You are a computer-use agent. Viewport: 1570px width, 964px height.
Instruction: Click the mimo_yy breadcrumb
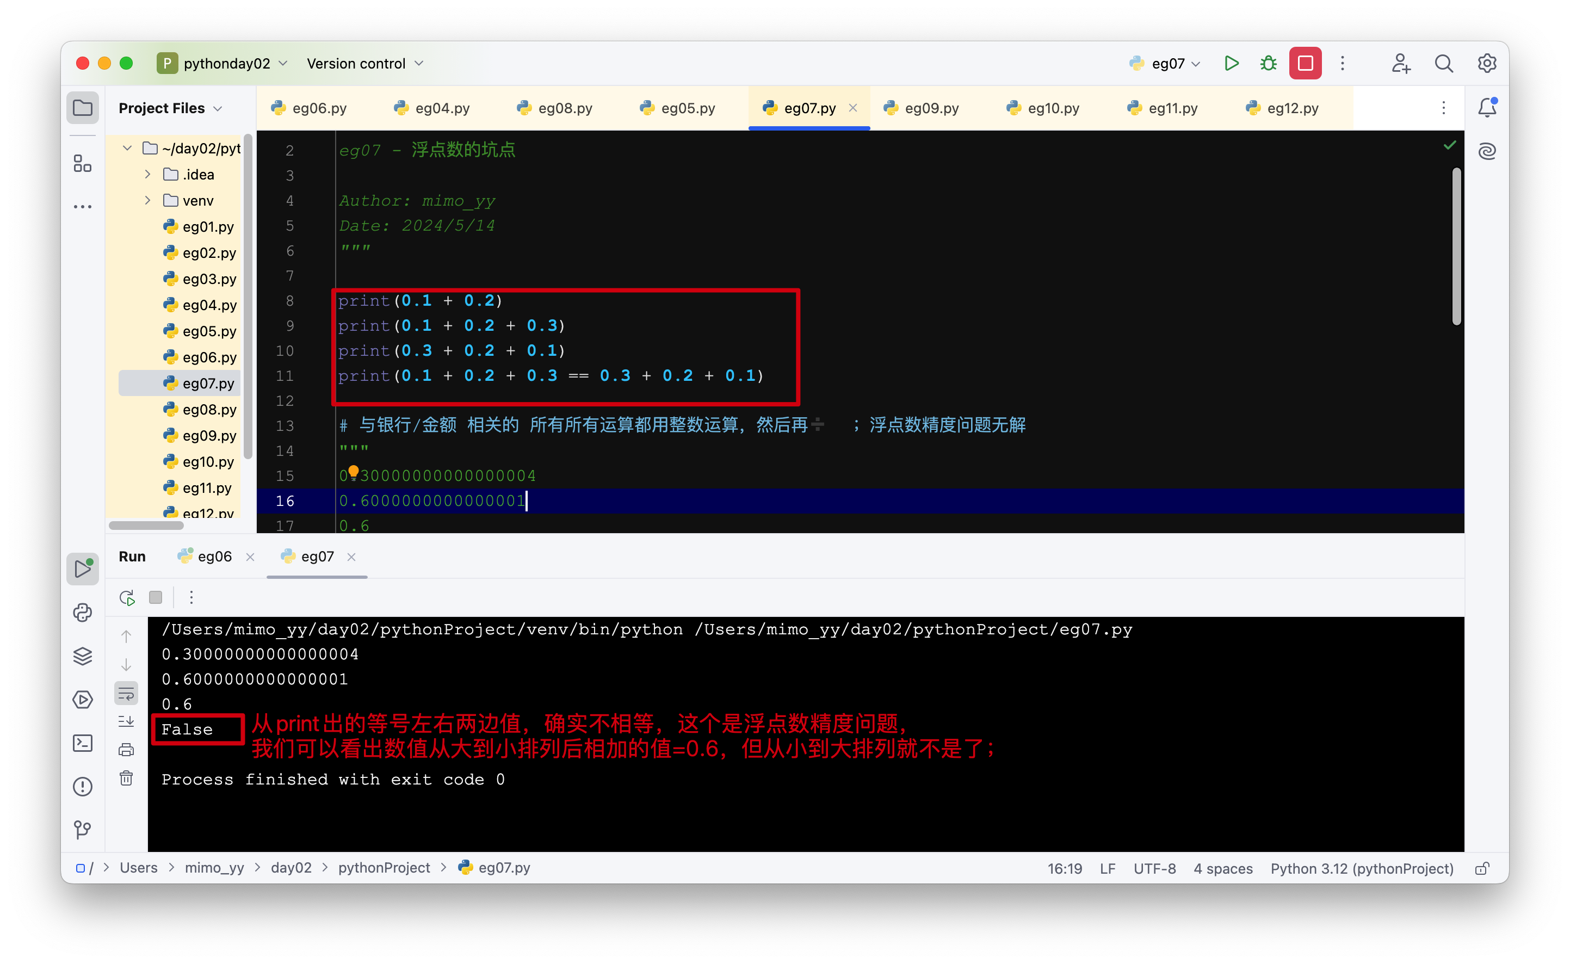(214, 868)
